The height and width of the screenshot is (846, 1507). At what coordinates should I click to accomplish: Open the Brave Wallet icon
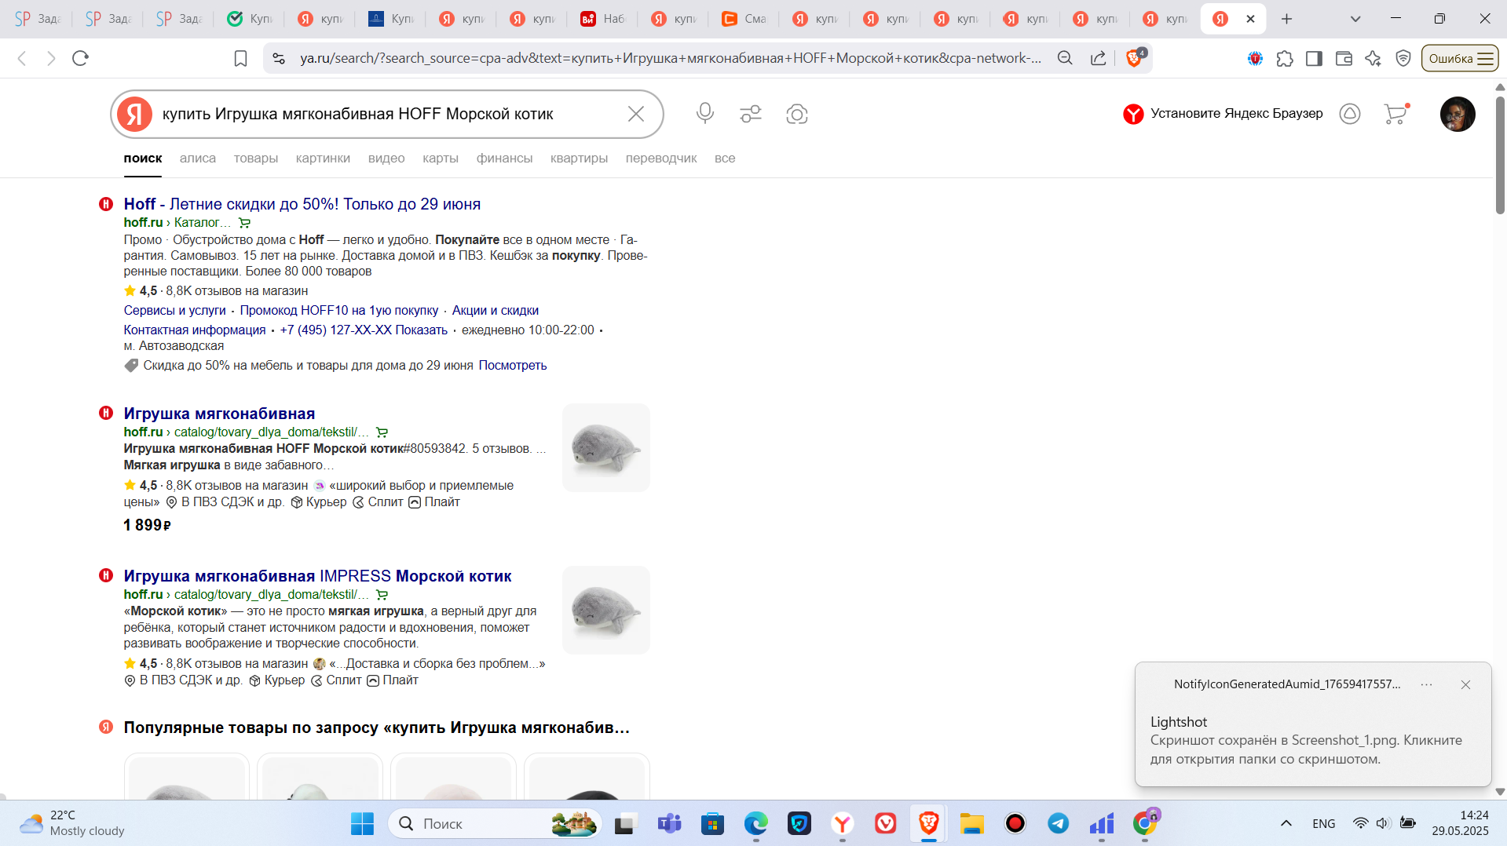[1344, 58]
